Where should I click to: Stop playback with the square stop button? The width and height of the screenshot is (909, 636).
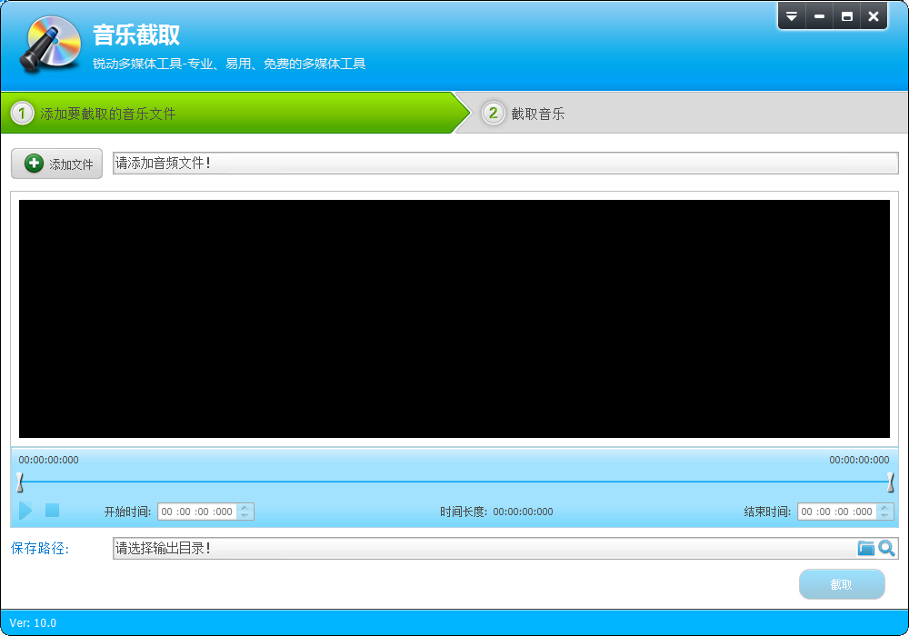(x=52, y=510)
